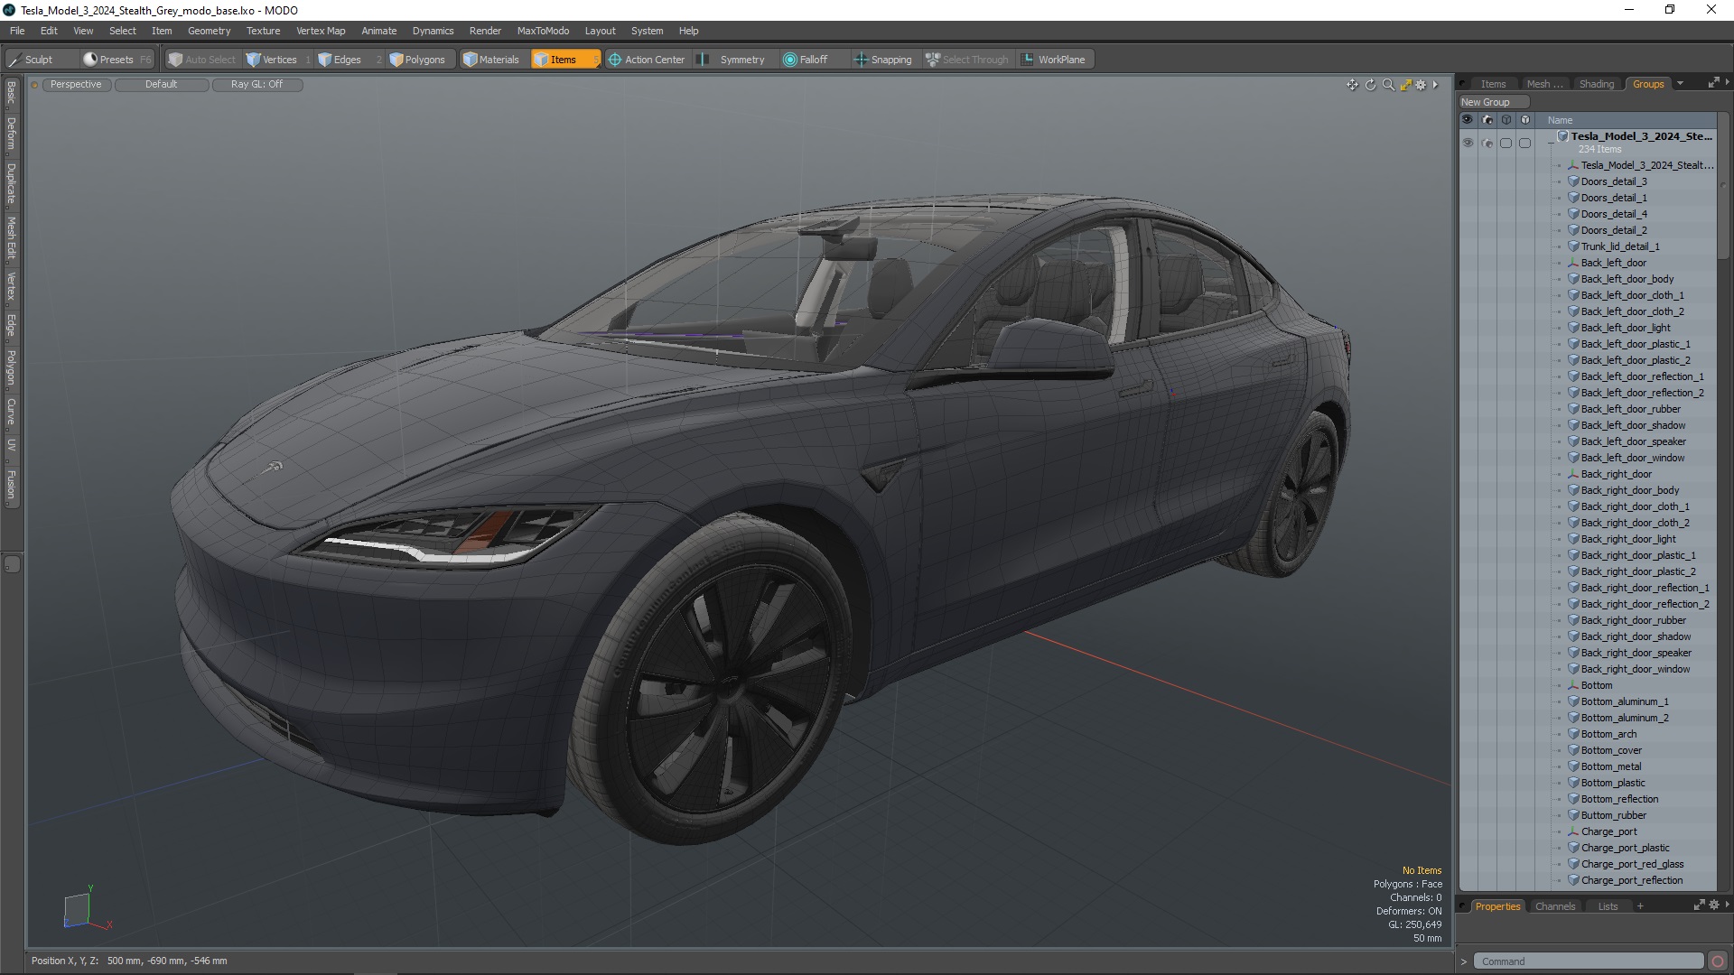Collapse the Tesla_Model_3_2024 group tree
Screen dimensions: 1734x975
1551,143
